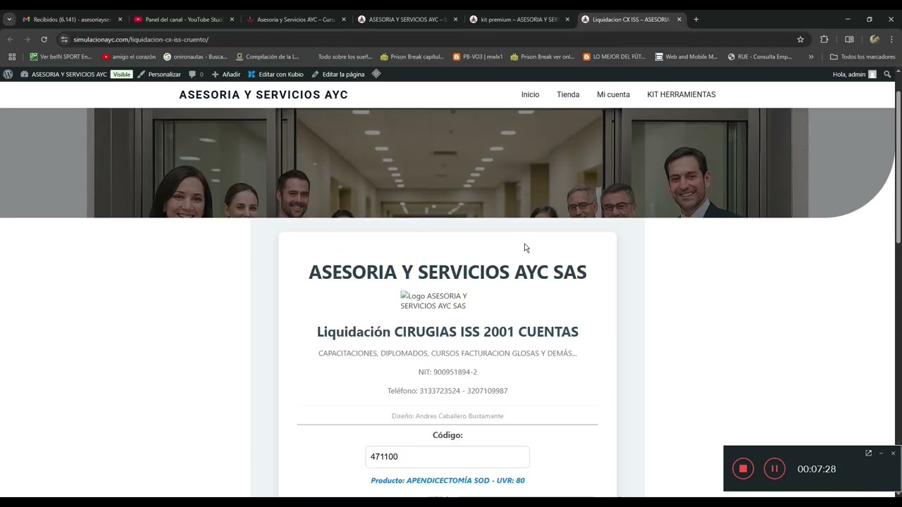Click the Código input field with 471100
The height and width of the screenshot is (507, 902).
[x=447, y=457]
